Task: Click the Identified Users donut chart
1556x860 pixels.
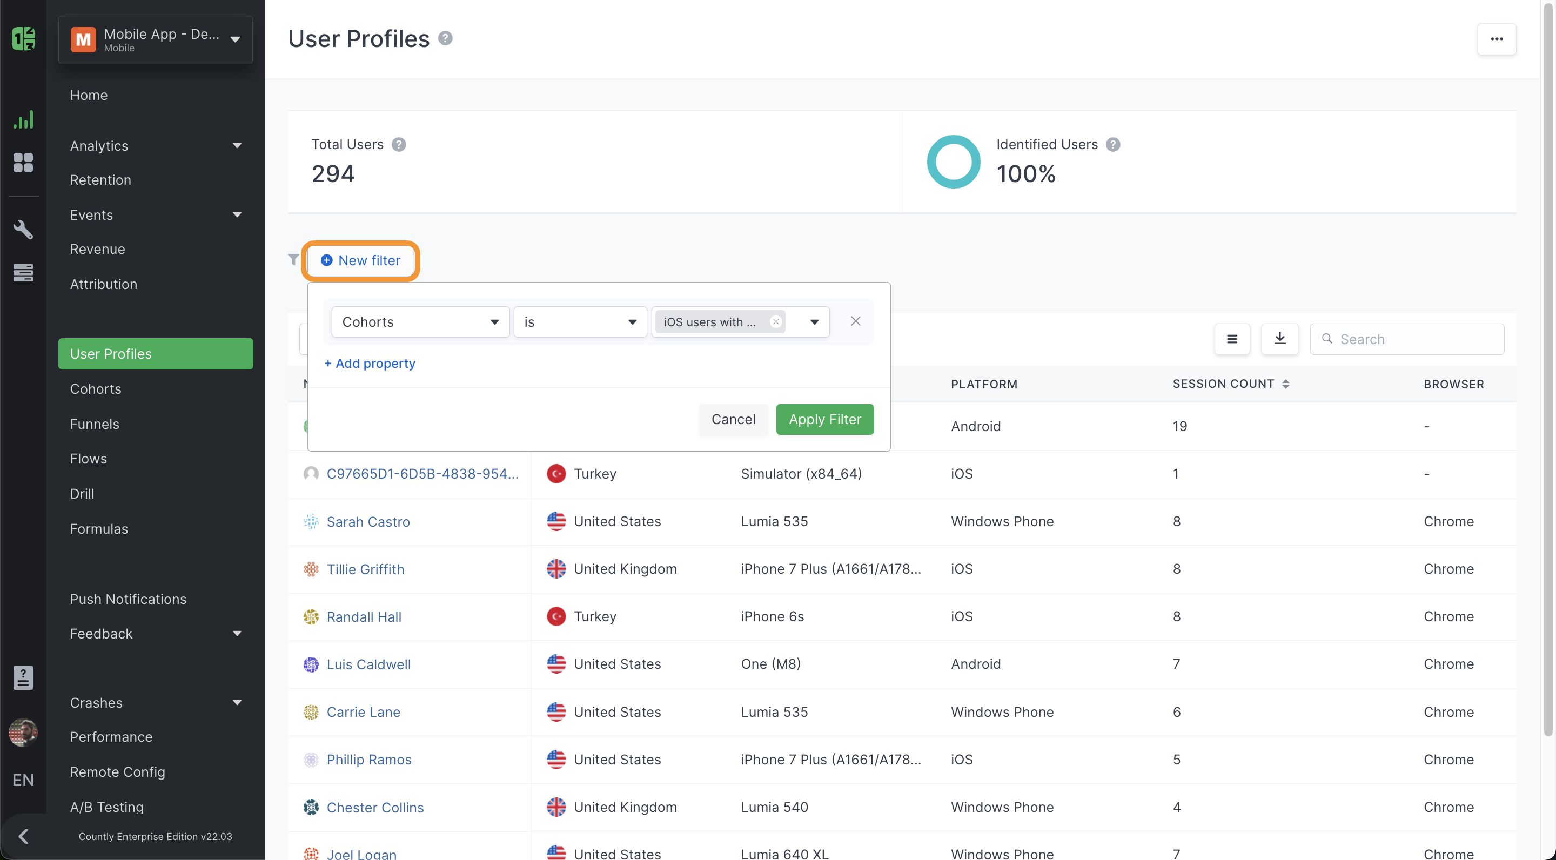Action: click(953, 162)
